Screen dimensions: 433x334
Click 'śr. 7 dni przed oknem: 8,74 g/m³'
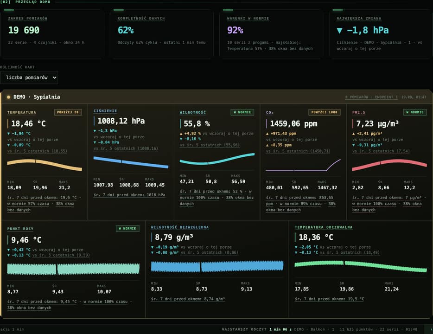click(188, 299)
